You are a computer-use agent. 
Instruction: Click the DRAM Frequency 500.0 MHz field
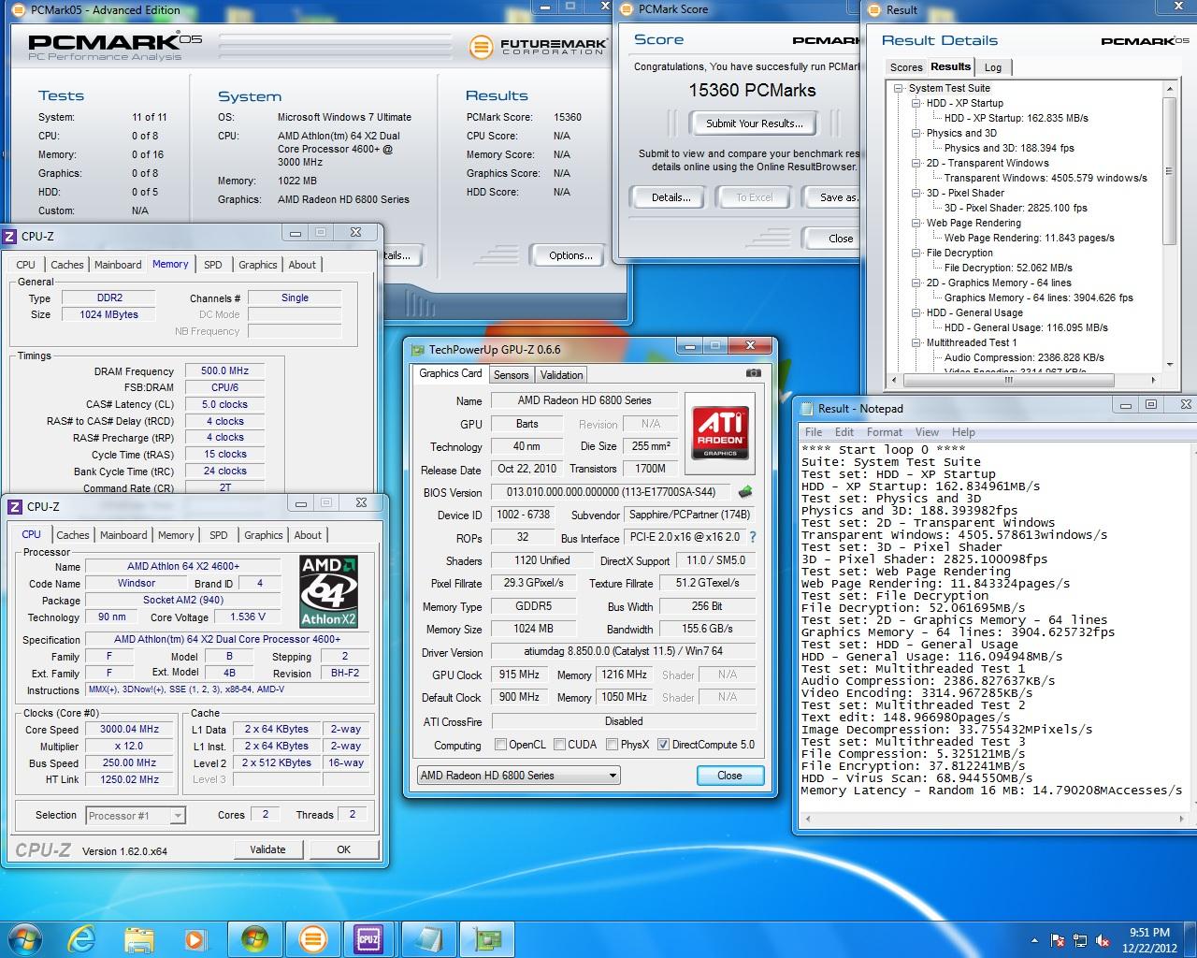[224, 370]
